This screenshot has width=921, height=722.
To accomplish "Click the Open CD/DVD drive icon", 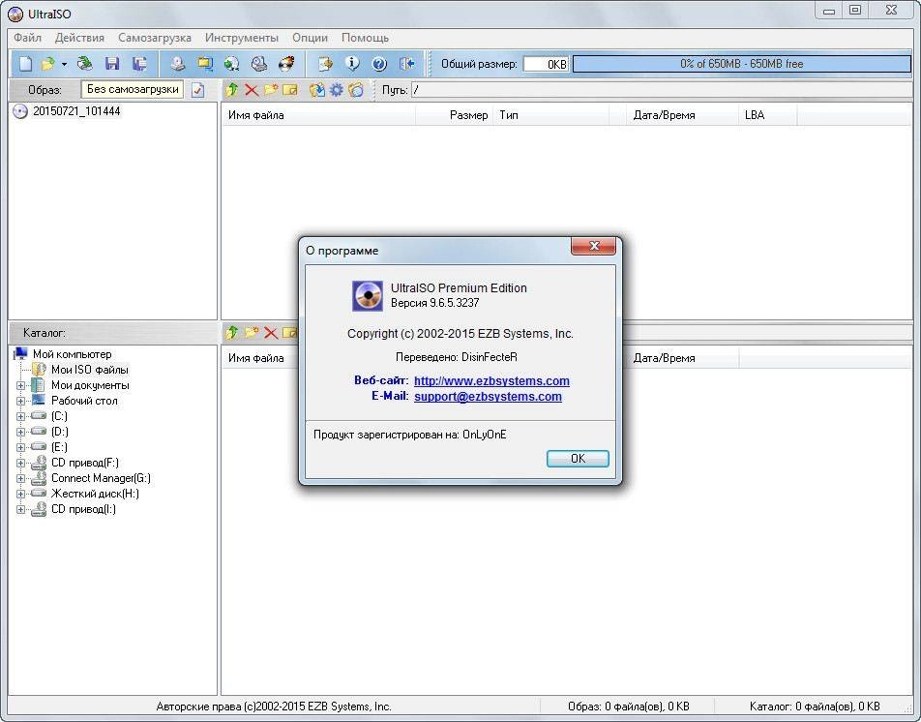I will [x=85, y=64].
